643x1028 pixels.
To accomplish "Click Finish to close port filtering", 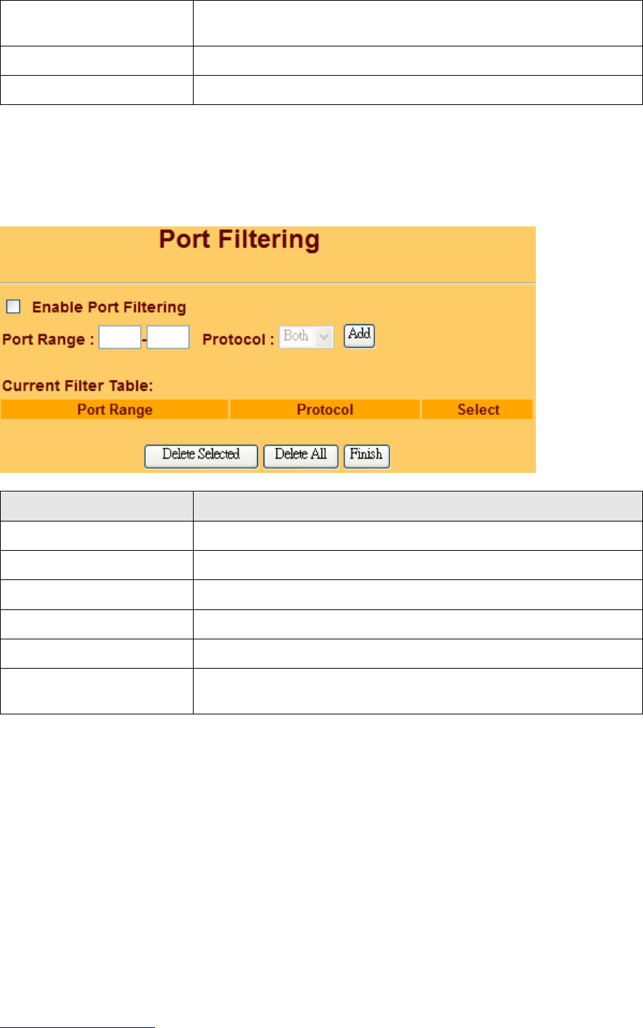I will pos(367,456).
